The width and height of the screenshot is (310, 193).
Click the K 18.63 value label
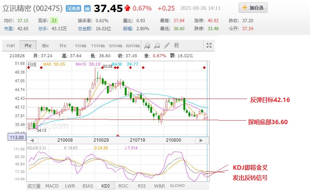pyautogui.click(x=71, y=148)
